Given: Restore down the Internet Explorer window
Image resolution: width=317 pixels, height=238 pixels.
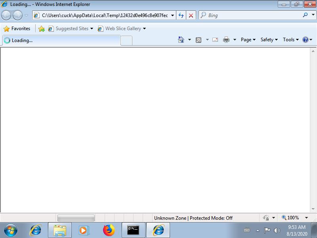Looking at the screenshot, I should (x=296, y=4).
